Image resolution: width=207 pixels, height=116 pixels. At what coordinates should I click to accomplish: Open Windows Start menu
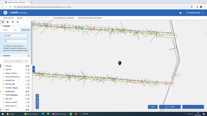[3, 114]
